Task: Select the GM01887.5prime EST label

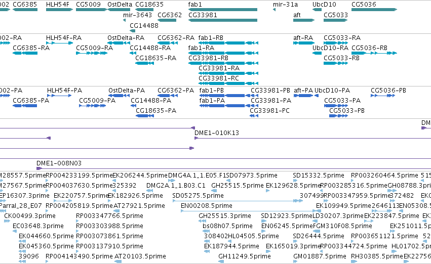Action: point(320,256)
